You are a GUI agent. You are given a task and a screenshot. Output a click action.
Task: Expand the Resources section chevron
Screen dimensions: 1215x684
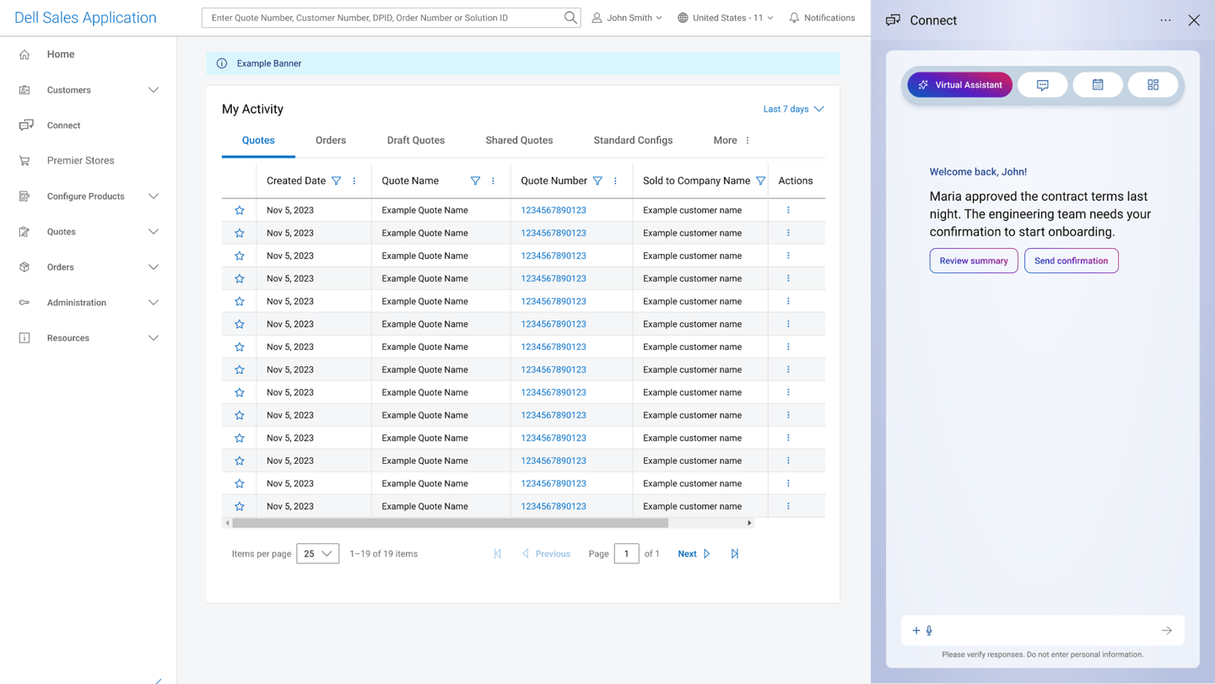(x=154, y=338)
